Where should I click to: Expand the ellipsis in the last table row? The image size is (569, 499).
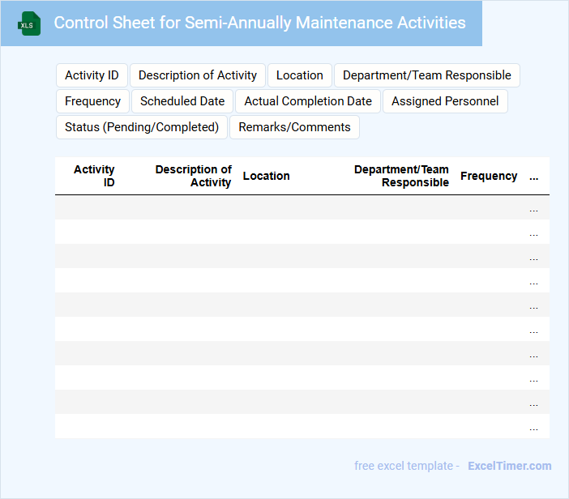533,427
